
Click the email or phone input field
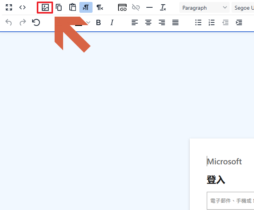230,201
